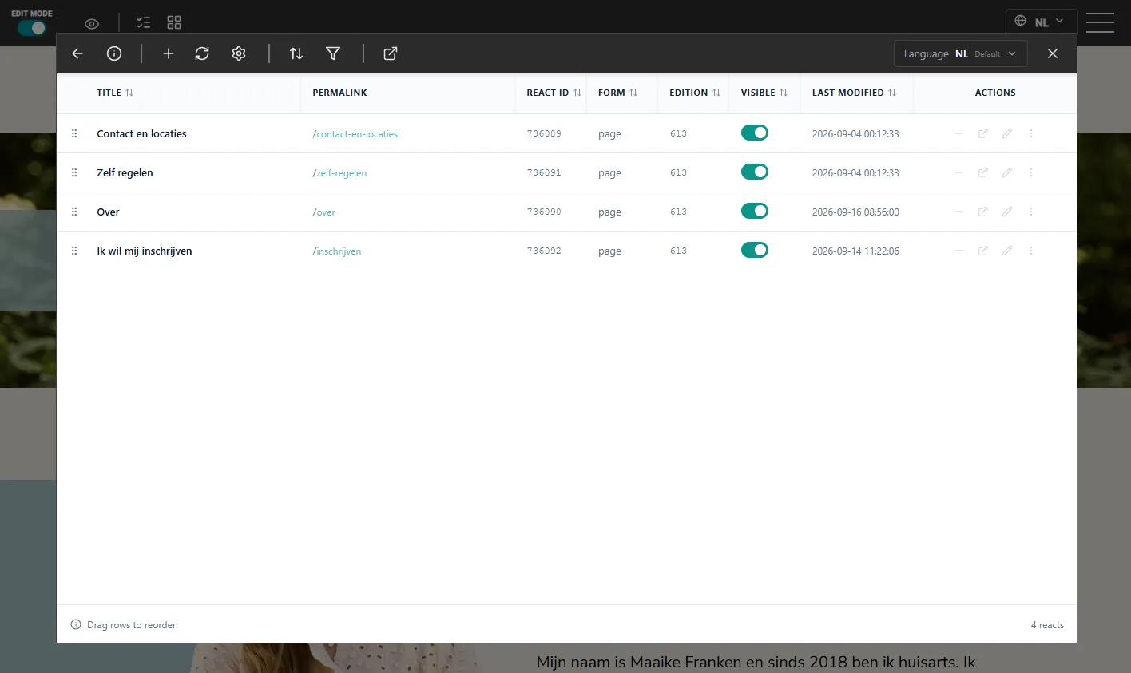Open the globe NL language selector
This screenshot has width=1131, height=673.
[1041, 22]
